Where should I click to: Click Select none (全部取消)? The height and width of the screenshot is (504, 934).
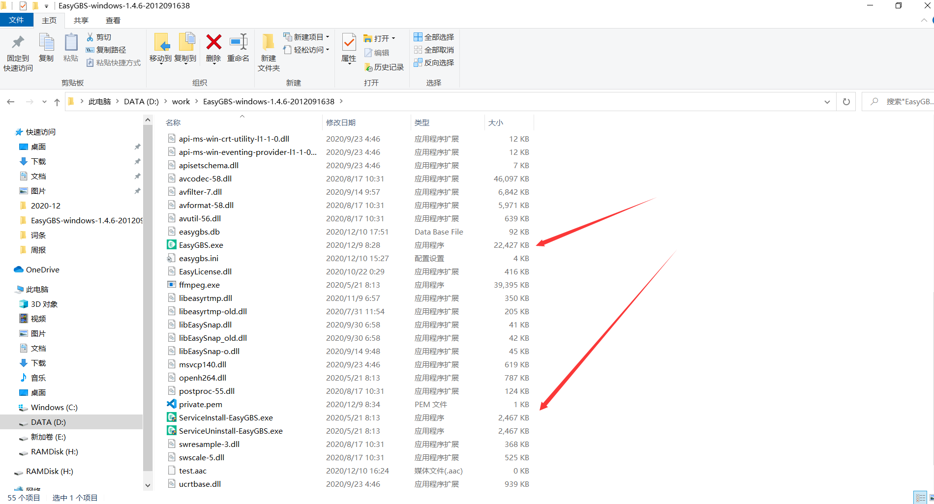pyautogui.click(x=434, y=50)
